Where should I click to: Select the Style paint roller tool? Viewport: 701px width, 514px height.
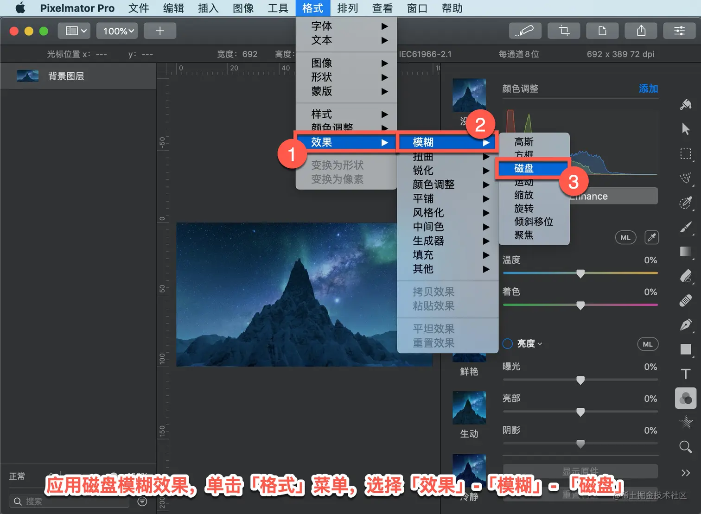(686, 104)
